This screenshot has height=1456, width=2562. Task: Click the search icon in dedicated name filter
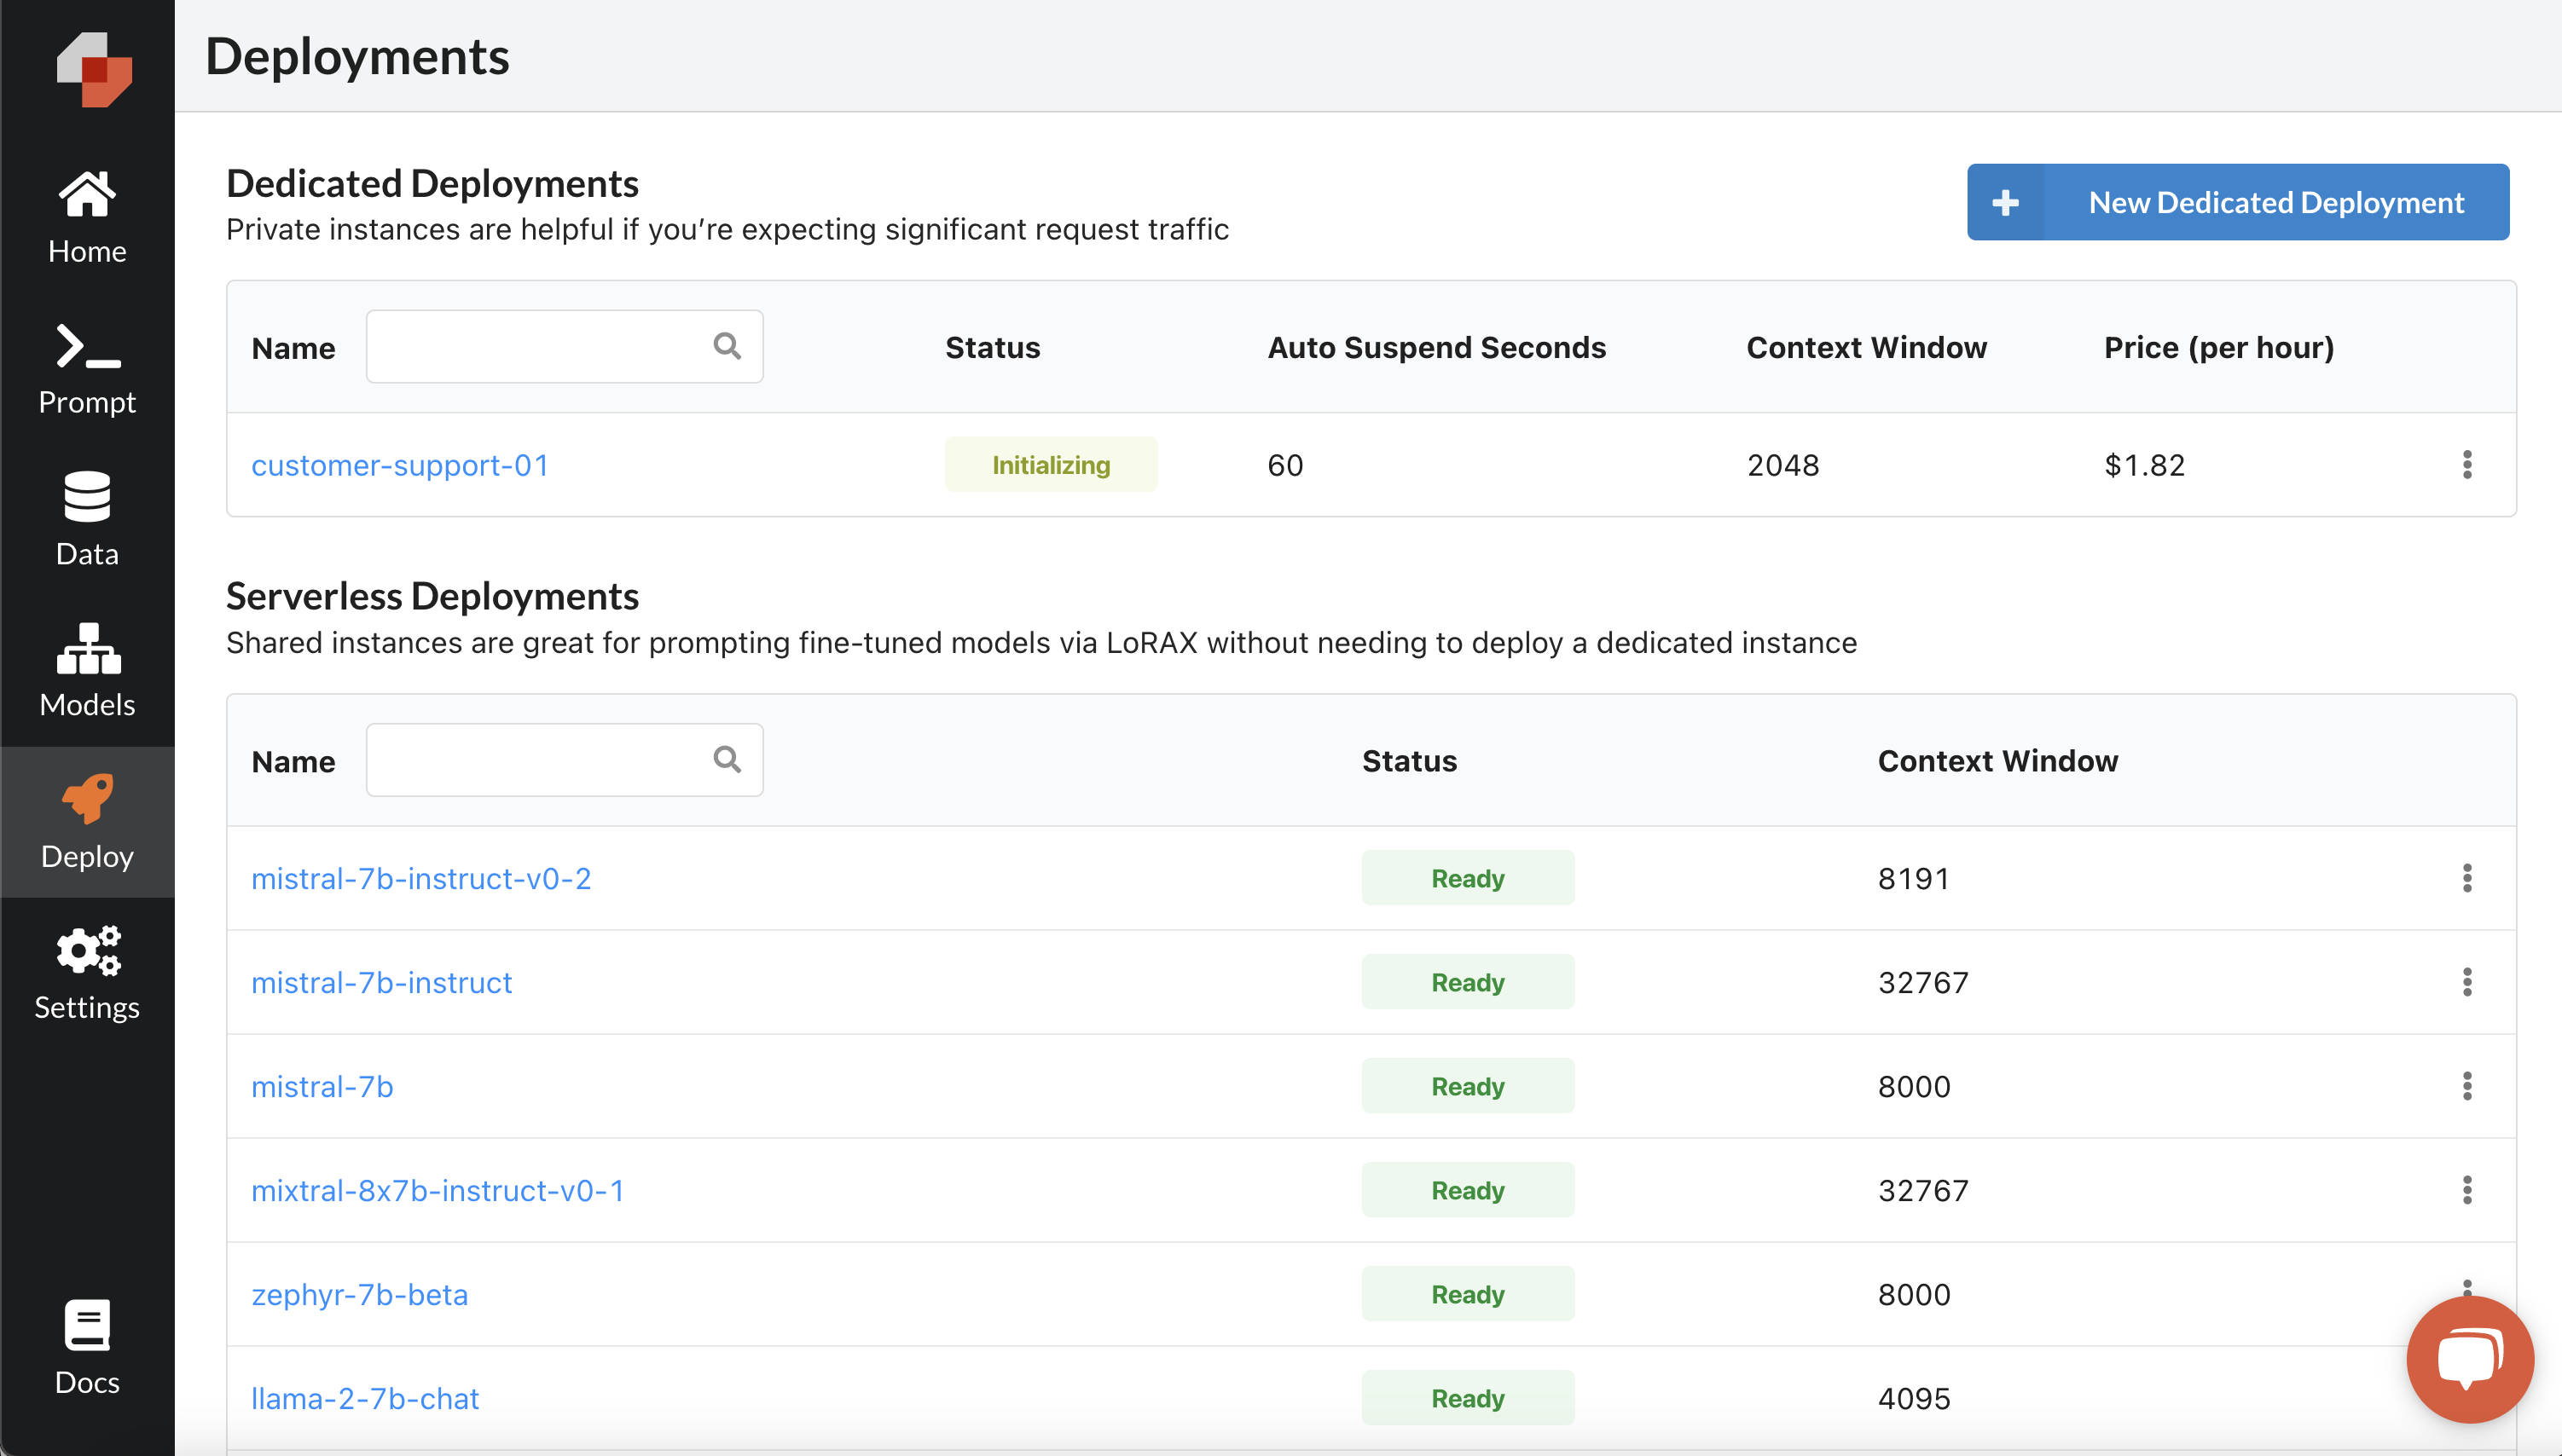727,346
